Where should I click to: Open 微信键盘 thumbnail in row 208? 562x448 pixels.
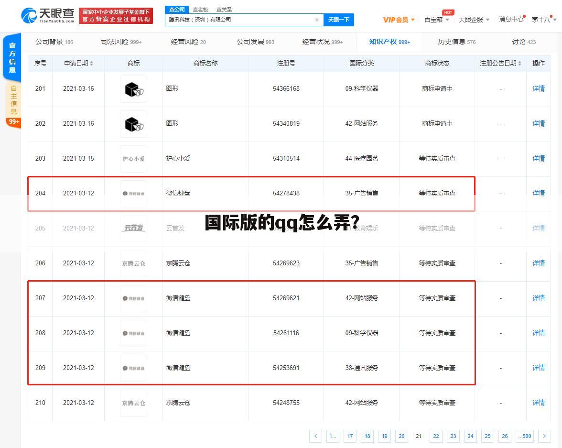[134, 333]
